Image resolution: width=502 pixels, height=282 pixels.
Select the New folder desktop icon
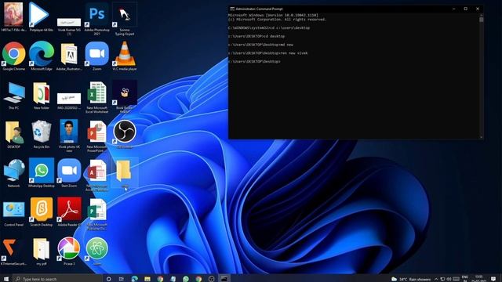click(x=42, y=96)
